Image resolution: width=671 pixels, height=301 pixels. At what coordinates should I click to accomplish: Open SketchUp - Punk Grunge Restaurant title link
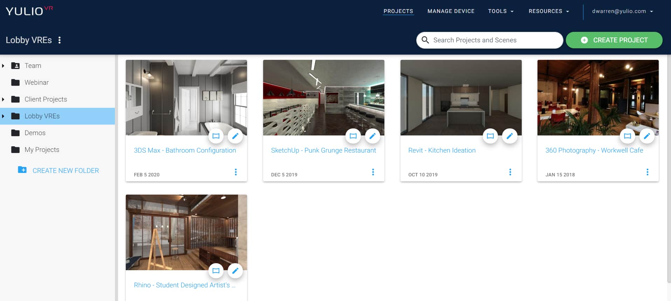(323, 150)
